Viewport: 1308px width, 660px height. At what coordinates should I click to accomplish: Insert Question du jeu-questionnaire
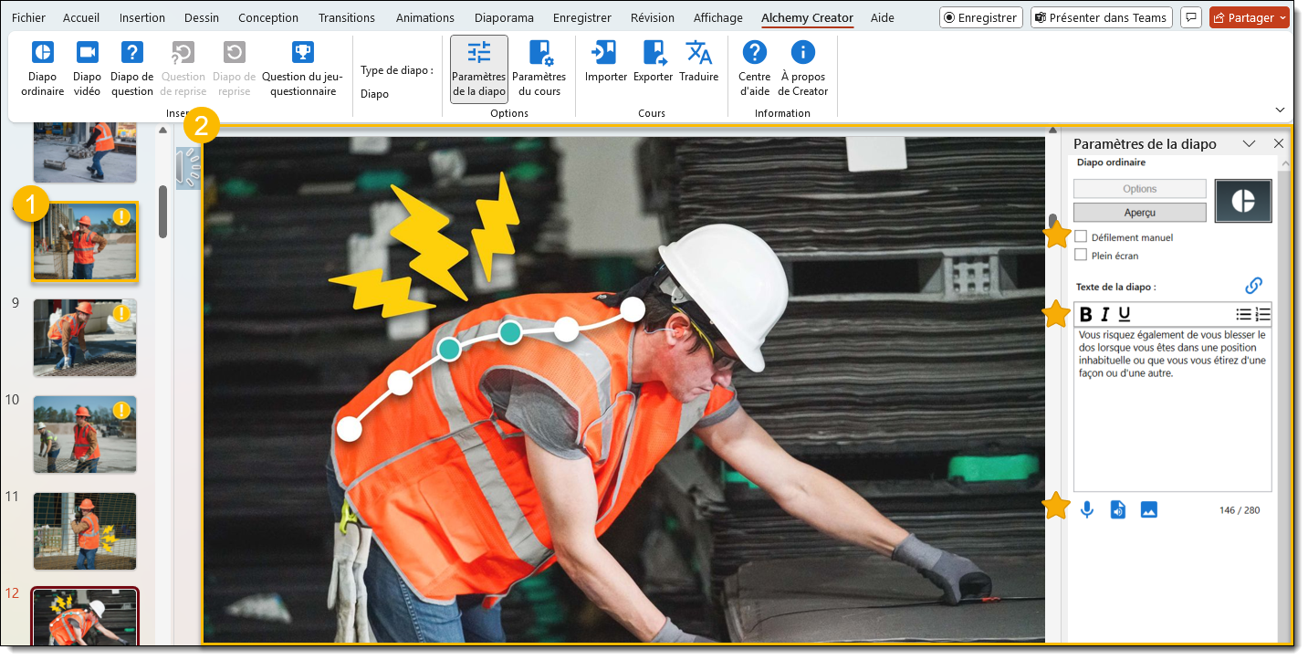pos(302,68)
